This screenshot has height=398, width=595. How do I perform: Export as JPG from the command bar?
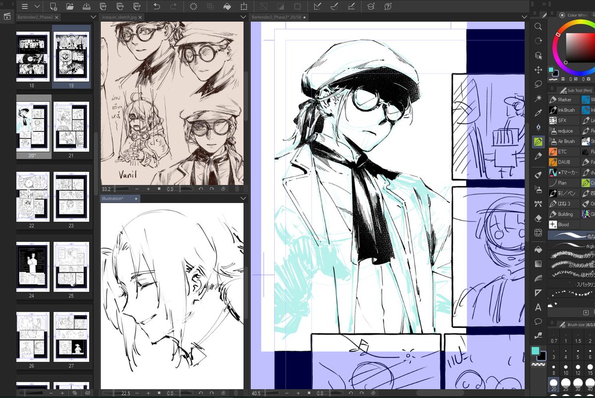point(103,6)
